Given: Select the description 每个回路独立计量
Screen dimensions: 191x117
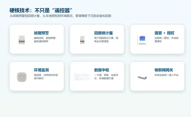Looking at the screenshot, I should click(106, 40).
